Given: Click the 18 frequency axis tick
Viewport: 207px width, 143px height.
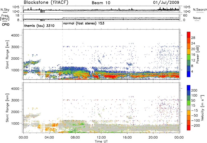Looking at the screenshot, I should click(x=17, y=15).
